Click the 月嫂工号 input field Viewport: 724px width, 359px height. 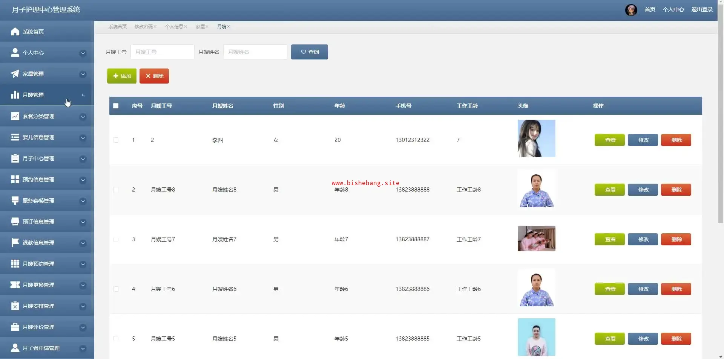click(x=162, y=52)
